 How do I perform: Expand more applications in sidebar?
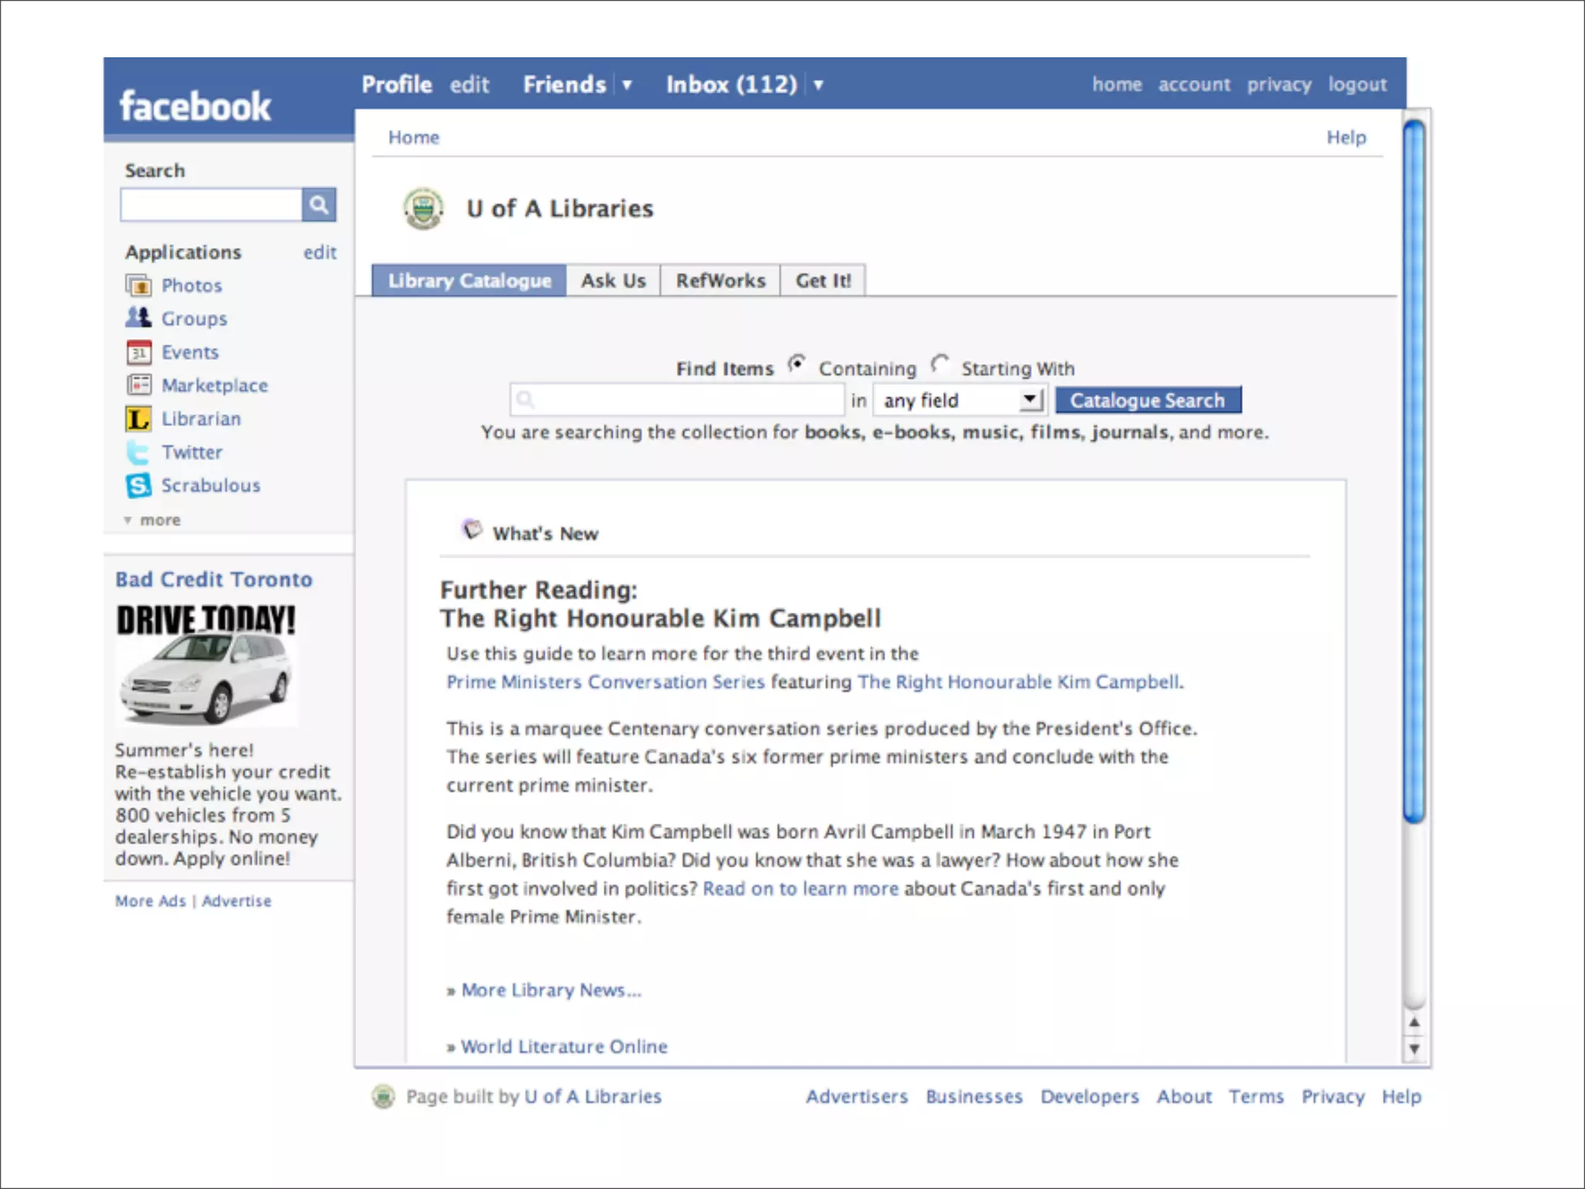tap(152, 520)
